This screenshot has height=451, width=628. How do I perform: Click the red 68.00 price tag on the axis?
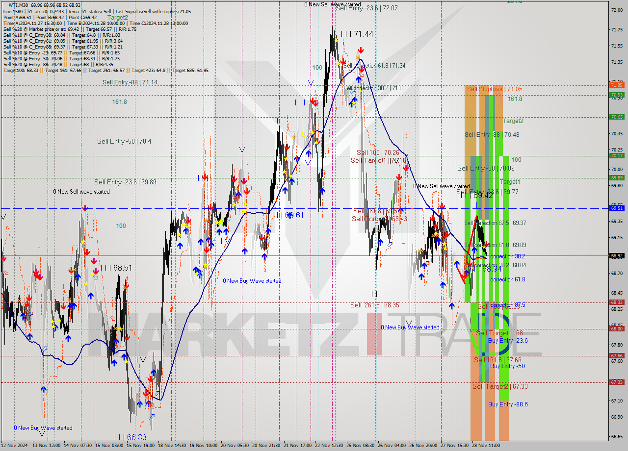point(617,328)
